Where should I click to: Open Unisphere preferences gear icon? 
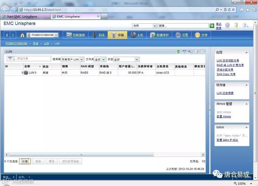228,25
